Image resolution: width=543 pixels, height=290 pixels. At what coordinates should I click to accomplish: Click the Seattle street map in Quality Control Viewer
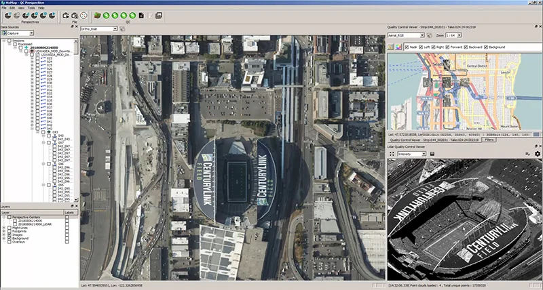tap(465, 91)
